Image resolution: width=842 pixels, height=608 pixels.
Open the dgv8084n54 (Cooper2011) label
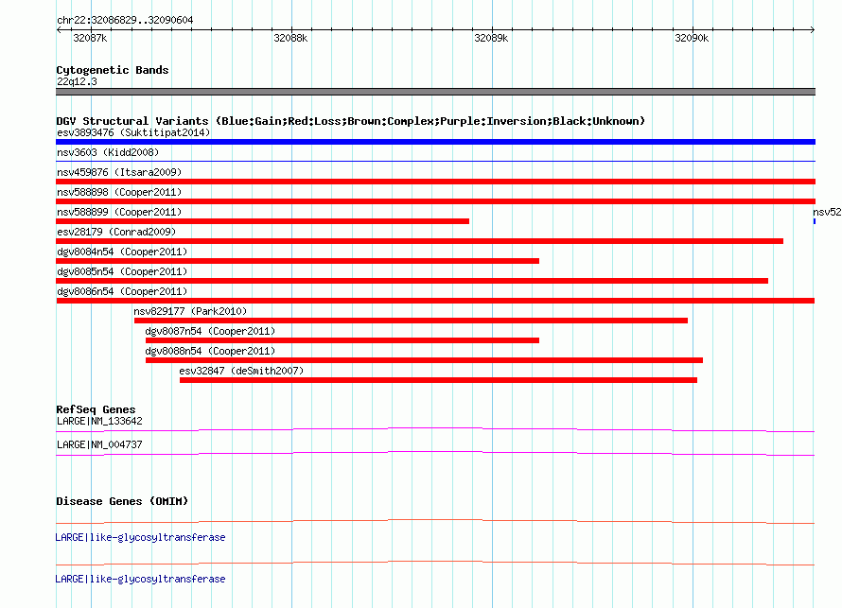click(x=122, y=252)
